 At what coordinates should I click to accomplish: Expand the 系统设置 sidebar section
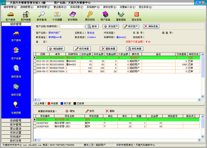[x=16, y=133]
